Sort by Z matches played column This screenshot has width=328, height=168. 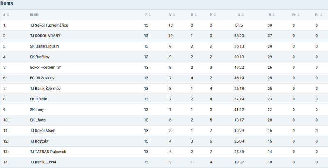[150, 15]
